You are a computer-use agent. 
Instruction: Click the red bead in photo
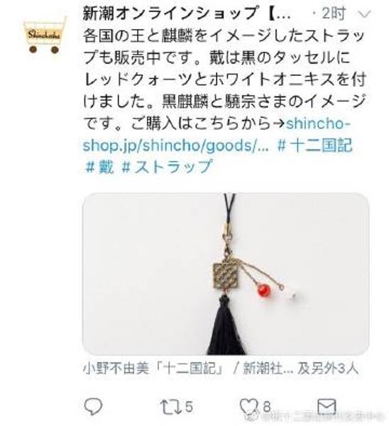pos(263,290)
